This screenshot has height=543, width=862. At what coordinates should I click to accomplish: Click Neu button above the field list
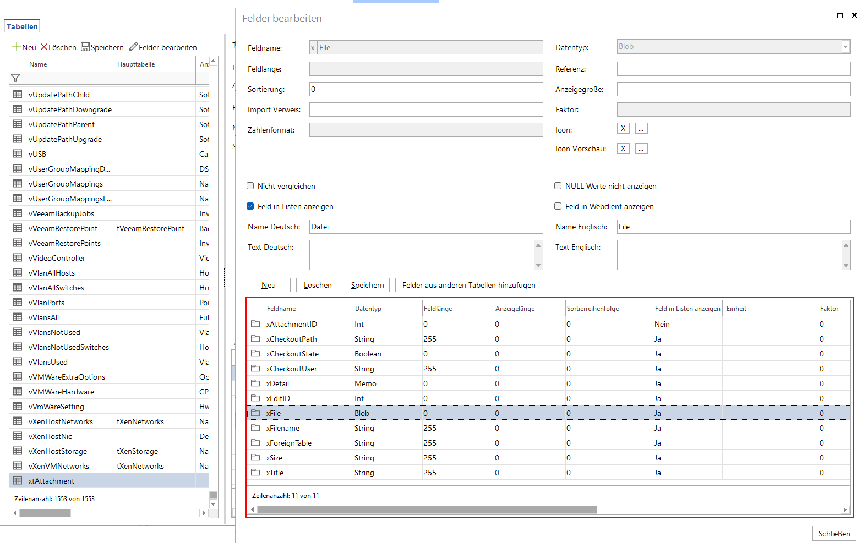[269, 285]
